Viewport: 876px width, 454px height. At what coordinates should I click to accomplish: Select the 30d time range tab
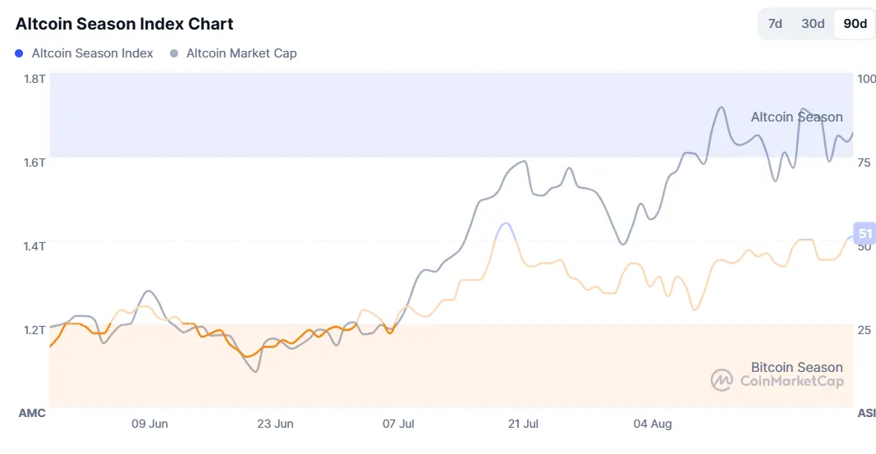click(813, 24)
